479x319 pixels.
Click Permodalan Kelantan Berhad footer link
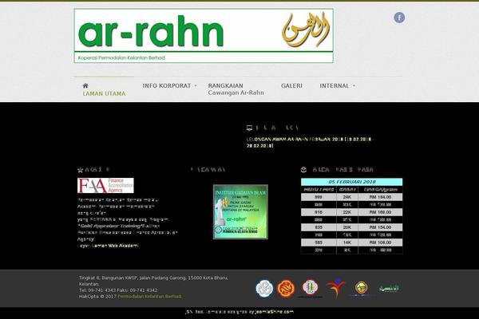tap(150, 297)
